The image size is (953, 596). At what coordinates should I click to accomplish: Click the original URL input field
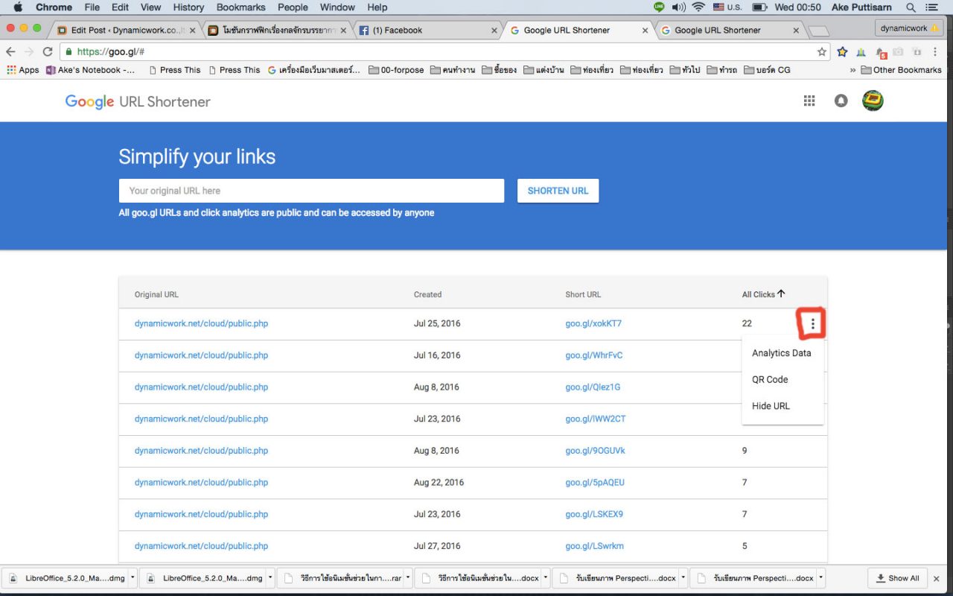coord(311,191)
